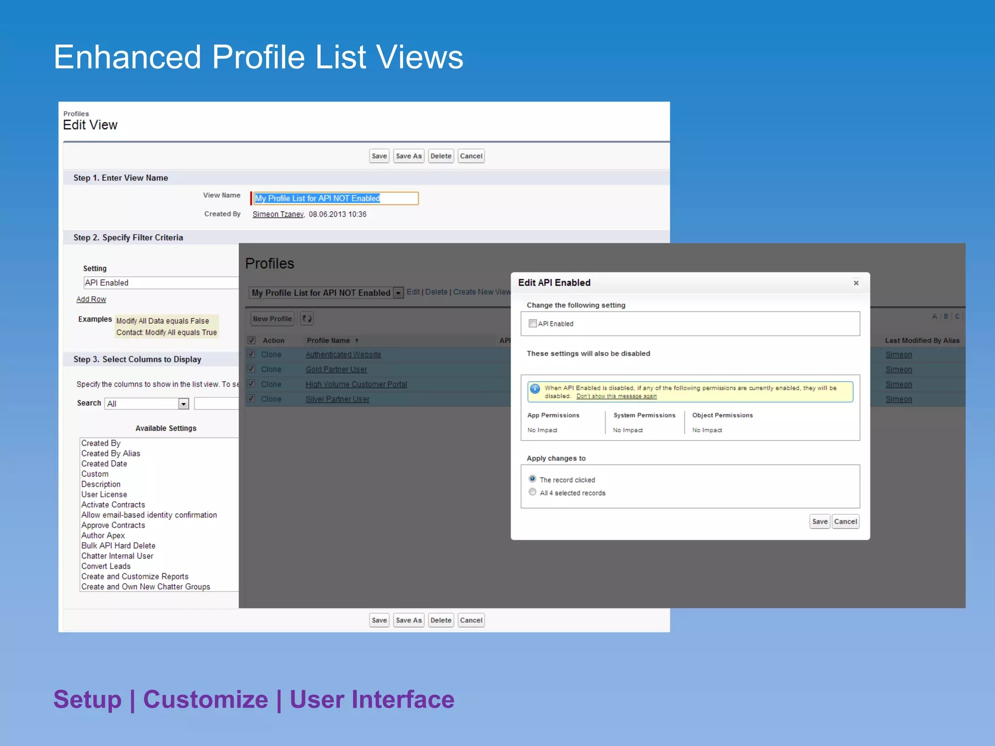
Task: Click the search text box beside All dropdown
Action: click(216, 404)
